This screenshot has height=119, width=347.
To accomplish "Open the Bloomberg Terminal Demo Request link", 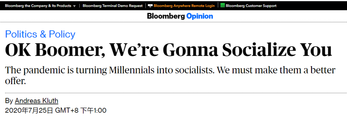I will point(113,6).
